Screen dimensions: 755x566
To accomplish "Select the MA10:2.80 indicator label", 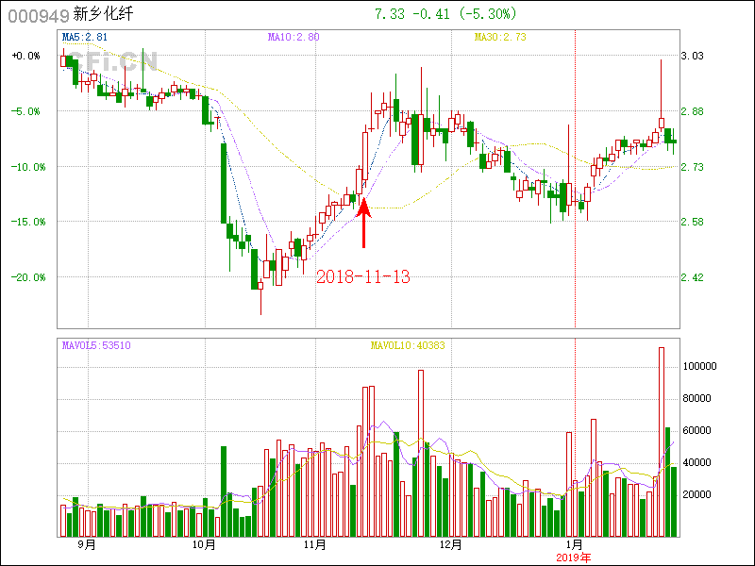I will tap(294, 37).
